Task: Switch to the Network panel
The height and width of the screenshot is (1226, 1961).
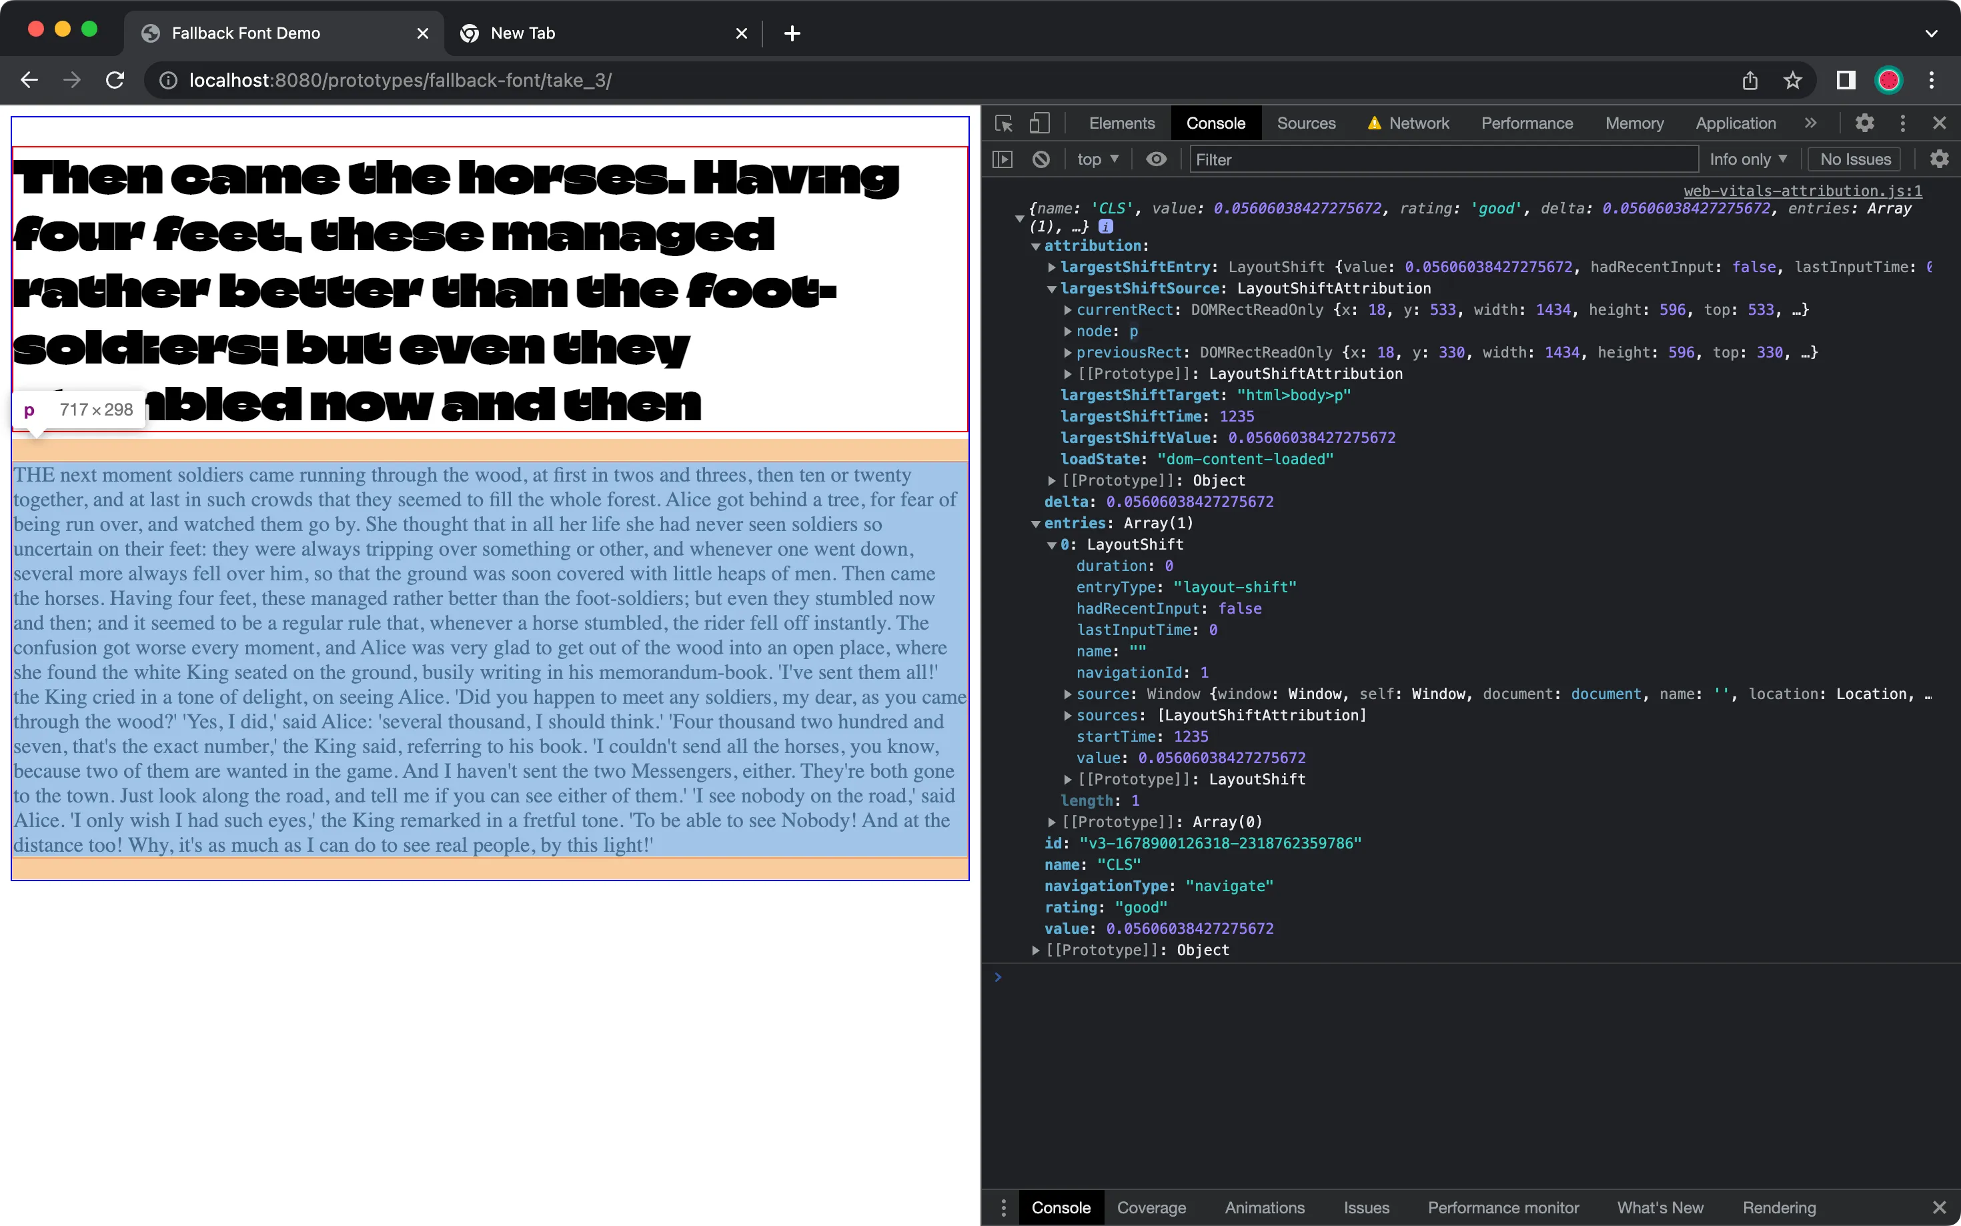Action: coord(1418,123)
